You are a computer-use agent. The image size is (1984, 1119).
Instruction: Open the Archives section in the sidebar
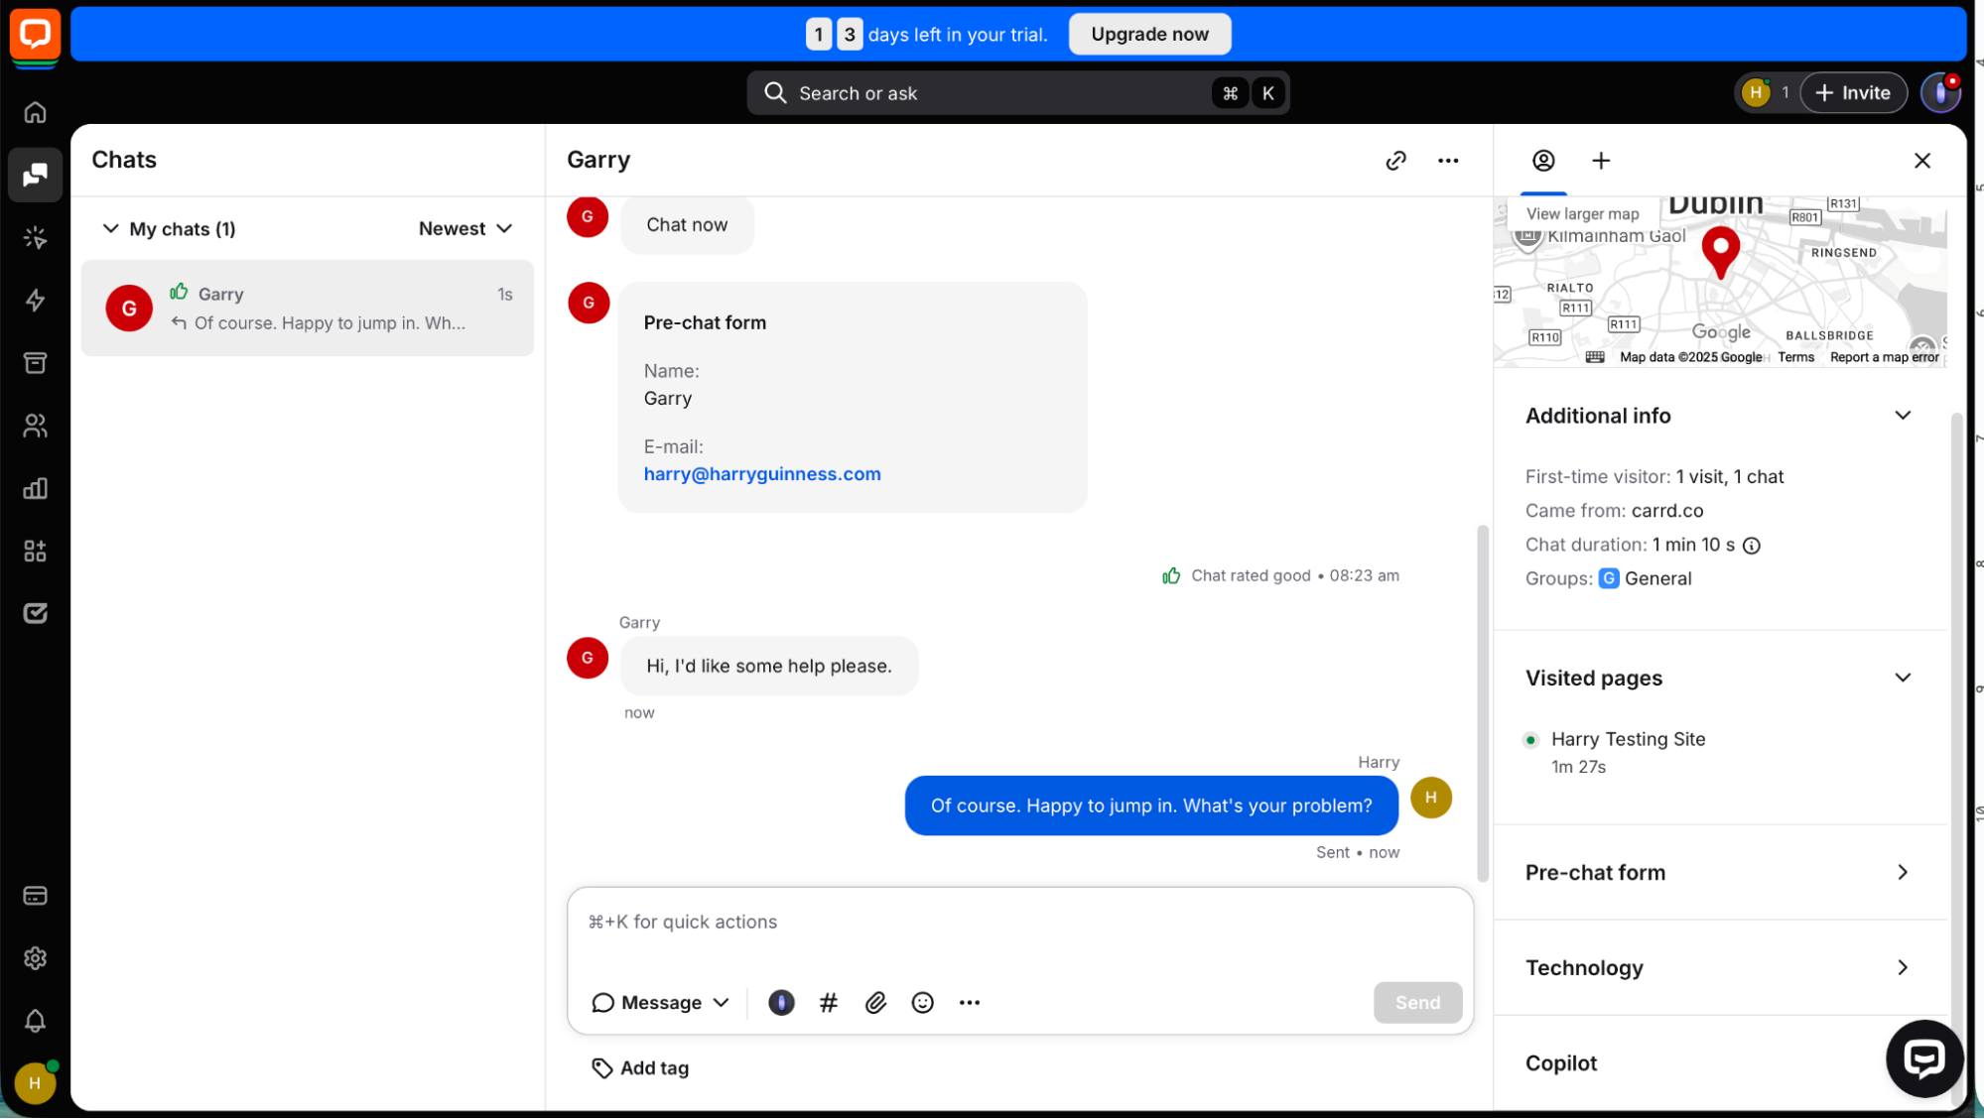click(35, 362)
